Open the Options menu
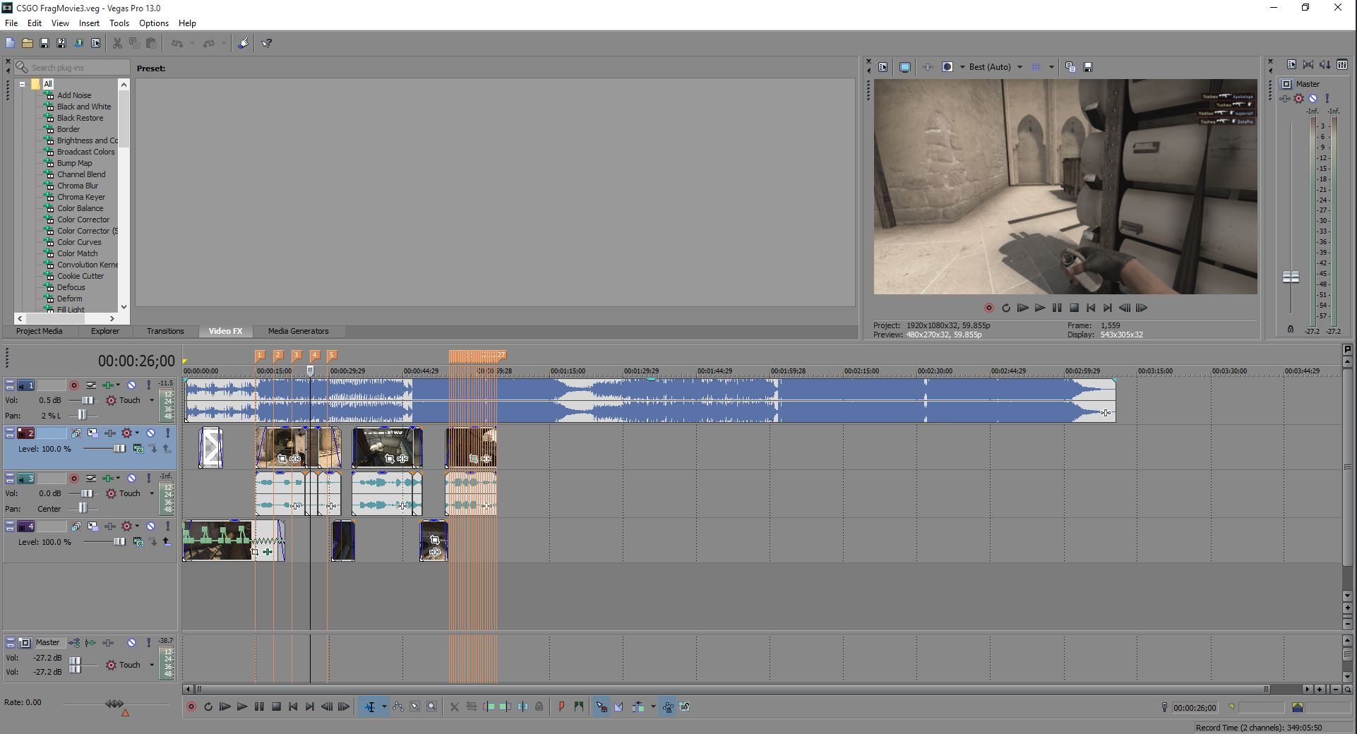Screen dimensions: 1357x734 pos(154,23)
